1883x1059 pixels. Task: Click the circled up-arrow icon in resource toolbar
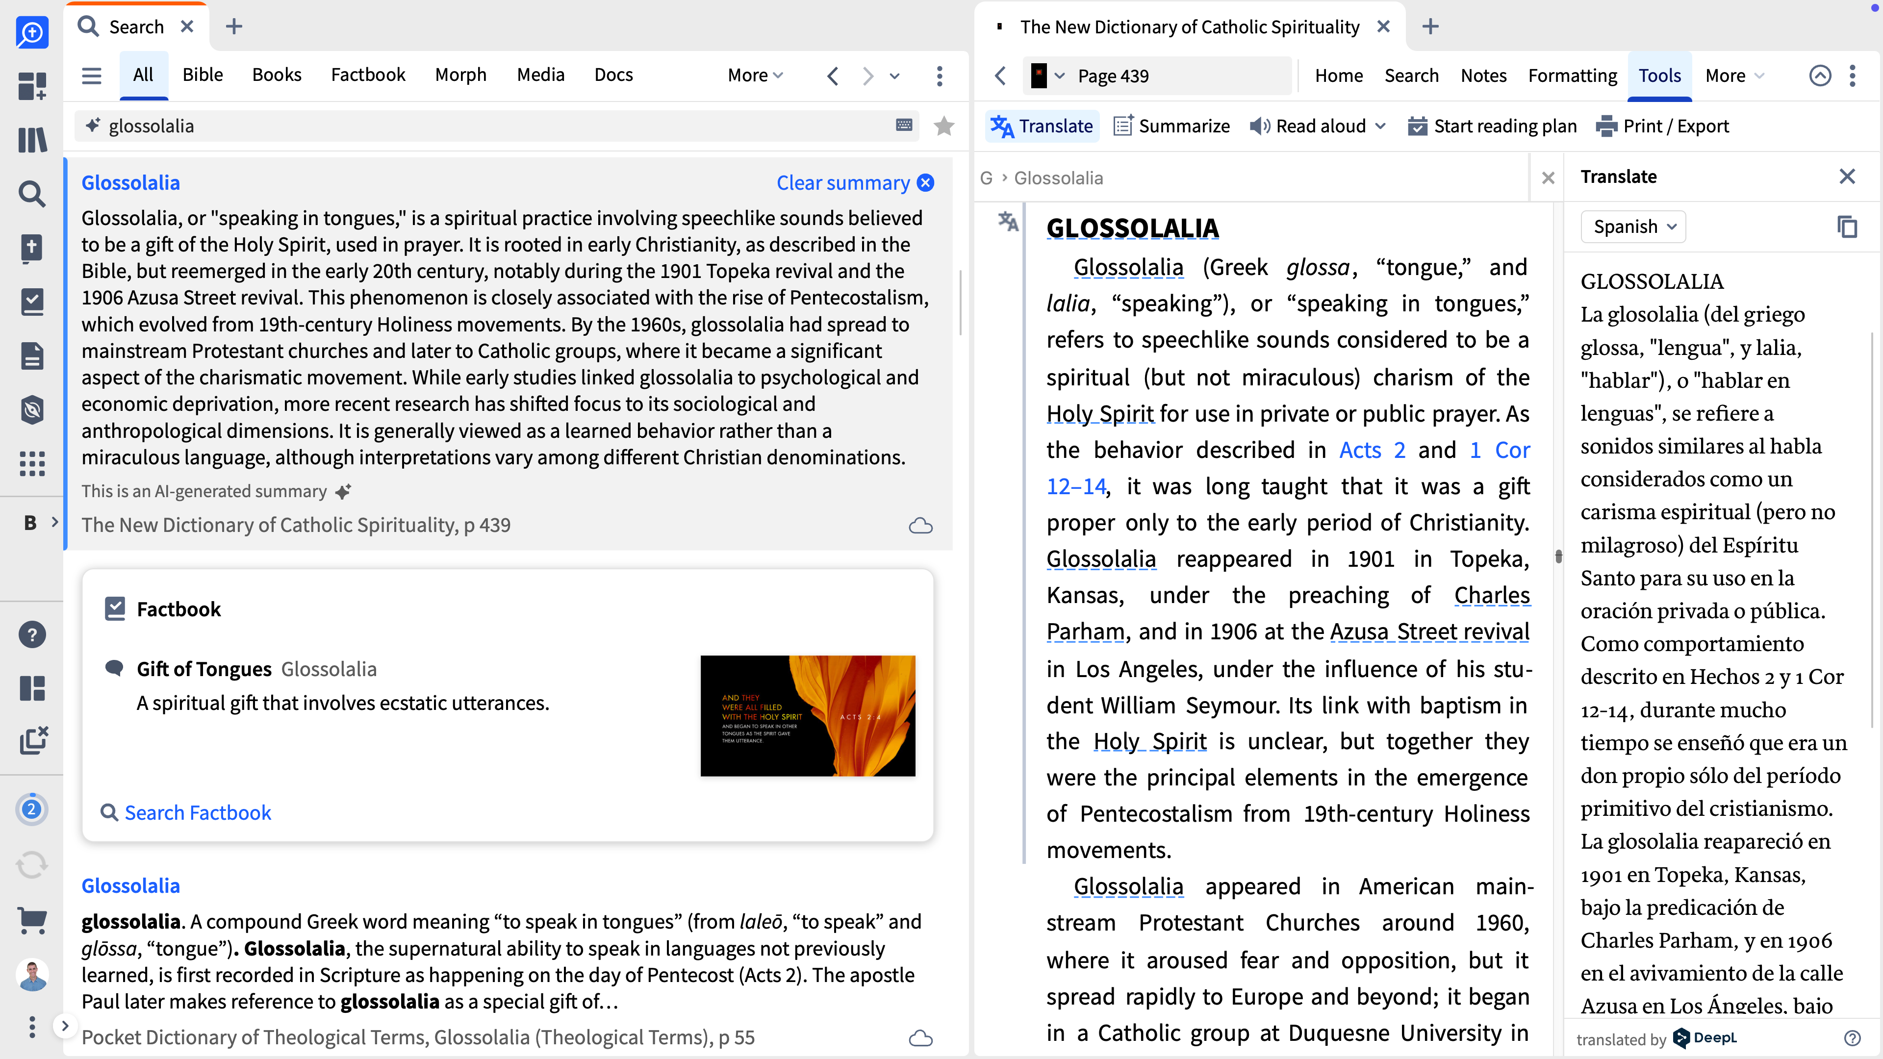pos(1820,76)
